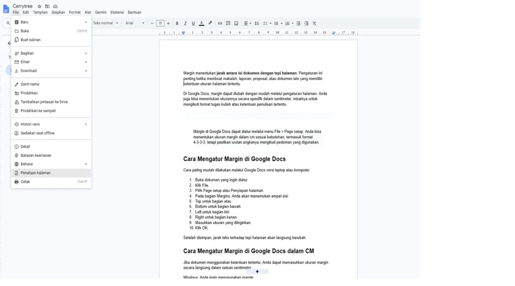The image size is (515, 286).
Task: Increase the indent
Action: pos(306,23)
